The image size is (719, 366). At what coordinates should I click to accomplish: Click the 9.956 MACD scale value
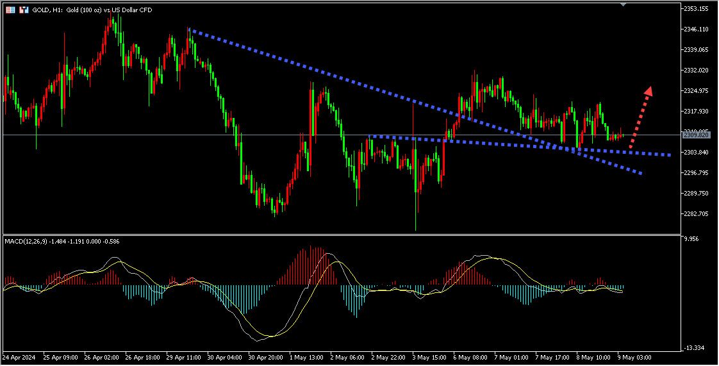click(692, 238)
